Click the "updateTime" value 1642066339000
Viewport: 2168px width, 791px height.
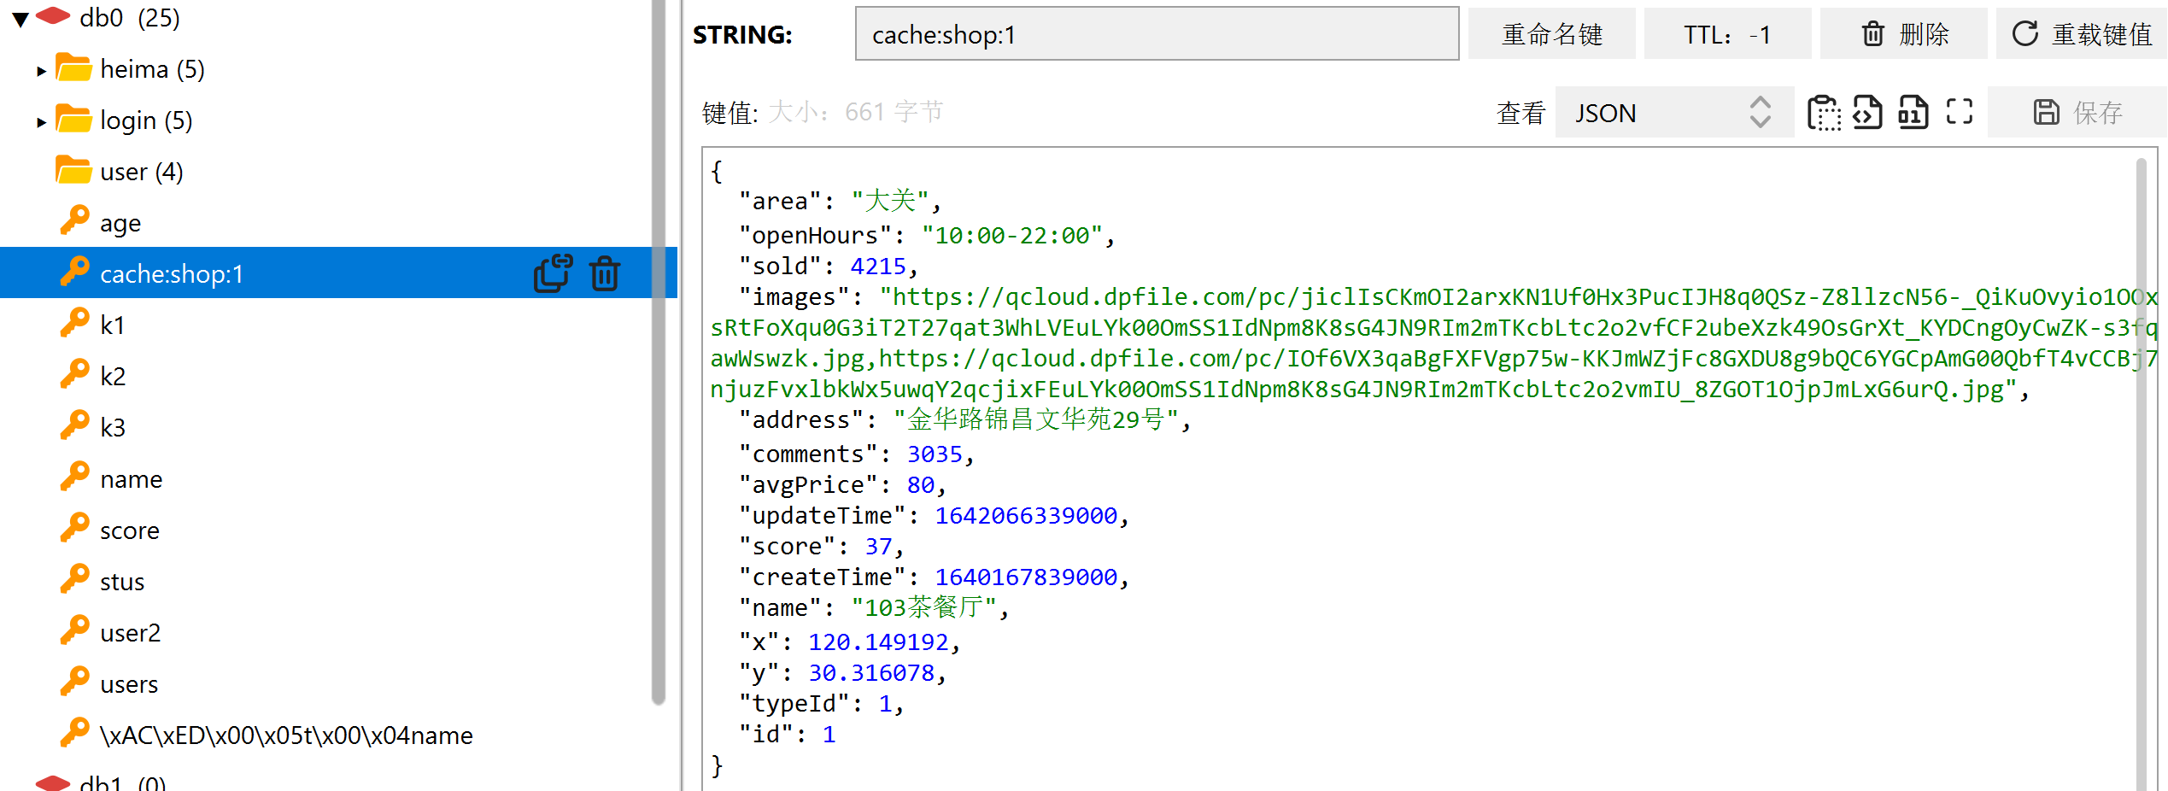[x=1026, y=515]
